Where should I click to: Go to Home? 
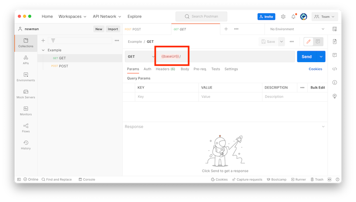pos(47,16)
